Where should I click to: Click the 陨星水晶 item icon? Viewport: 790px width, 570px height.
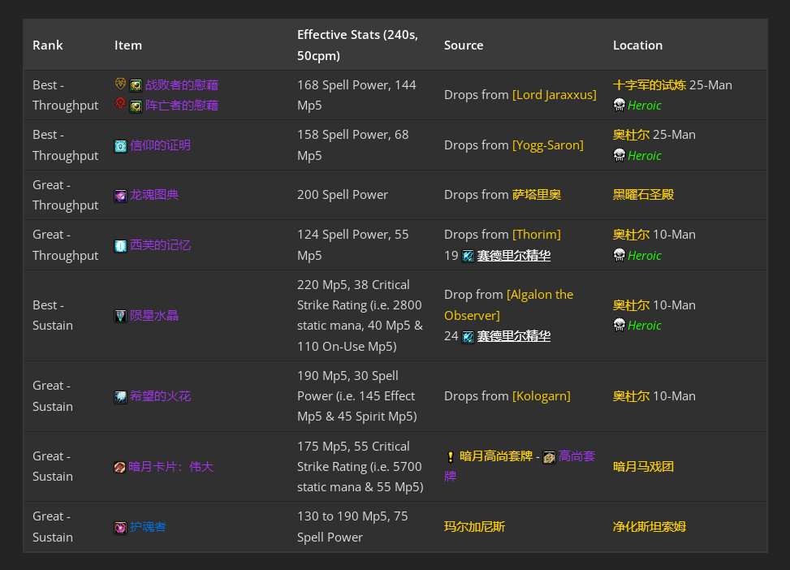coord(120,316)
